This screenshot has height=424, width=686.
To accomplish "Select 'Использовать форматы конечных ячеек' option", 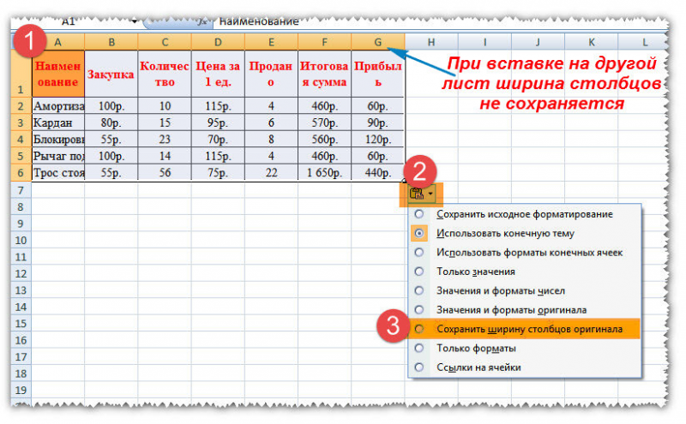I will [525, 253].
